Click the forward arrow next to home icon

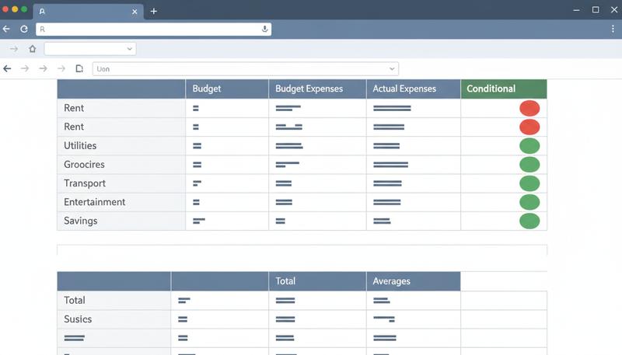pyautogui.click(x=14, y=49)
